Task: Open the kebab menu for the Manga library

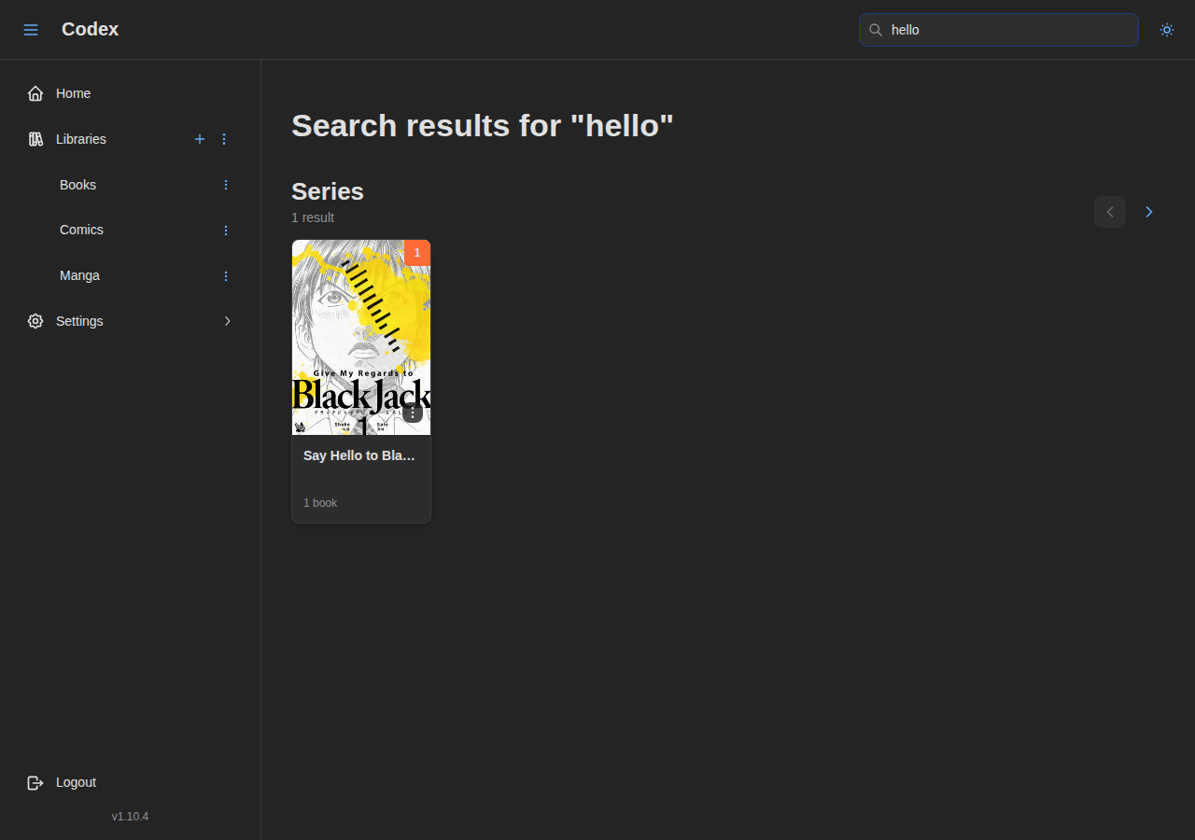Action: tap(225, 275)
